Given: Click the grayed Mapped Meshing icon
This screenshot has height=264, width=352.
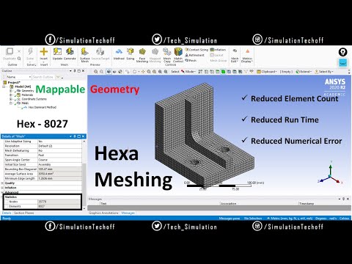Looking at the screenshot, I should (x=155, y=52).
